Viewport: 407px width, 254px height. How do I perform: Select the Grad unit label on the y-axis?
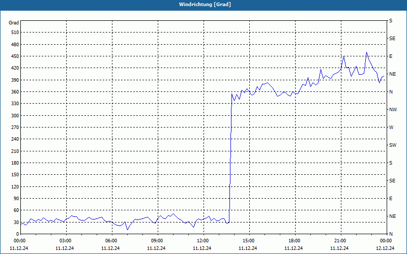pos(14,23)
